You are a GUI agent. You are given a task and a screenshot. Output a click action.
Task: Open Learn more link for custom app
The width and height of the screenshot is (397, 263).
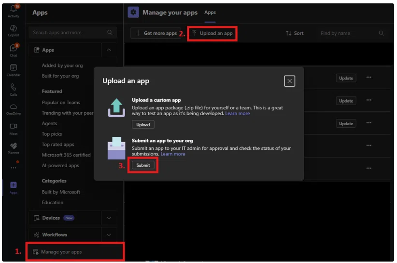point(238,114)
